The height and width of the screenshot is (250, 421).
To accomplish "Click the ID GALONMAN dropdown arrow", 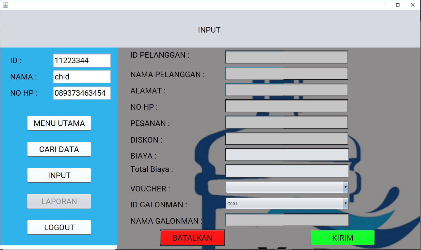I will pos(346,203).
